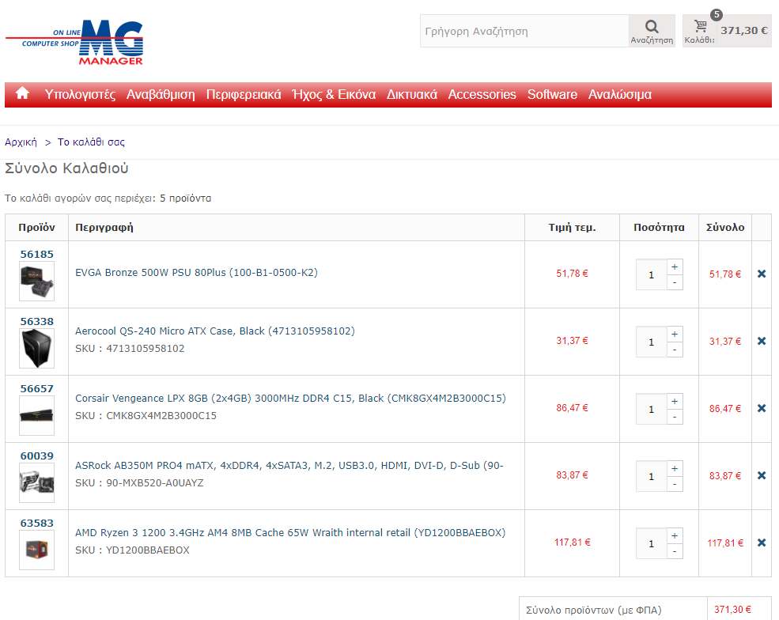Open Αναλώσιμα menu
The width and height of the screenshot is (779, 620).
click(619, 94)
